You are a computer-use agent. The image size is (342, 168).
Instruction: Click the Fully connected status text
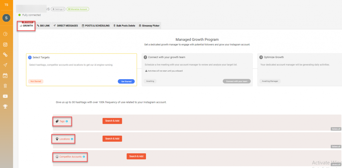coord(31,15)
